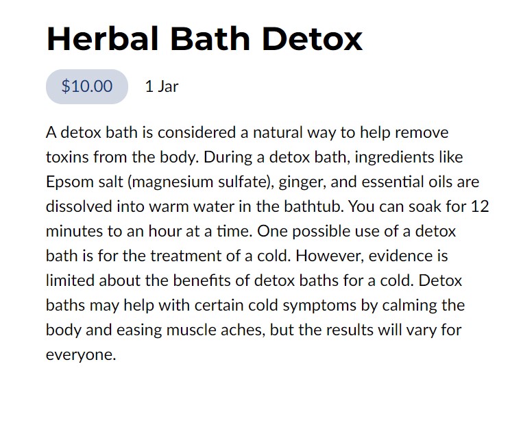Click the Herbal Bath Detox heading
Image resolution: width=510 pixels, height=421 pixels.
click(204, 39)
